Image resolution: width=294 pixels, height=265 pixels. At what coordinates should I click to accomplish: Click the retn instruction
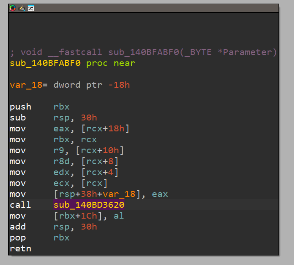click(x=21, y=249)
